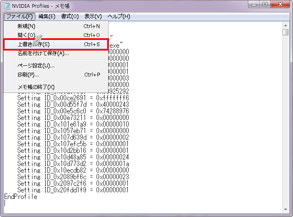Open the 表示(V) menu
Viewport: 293px width, 217px height.
coord(93,16)
